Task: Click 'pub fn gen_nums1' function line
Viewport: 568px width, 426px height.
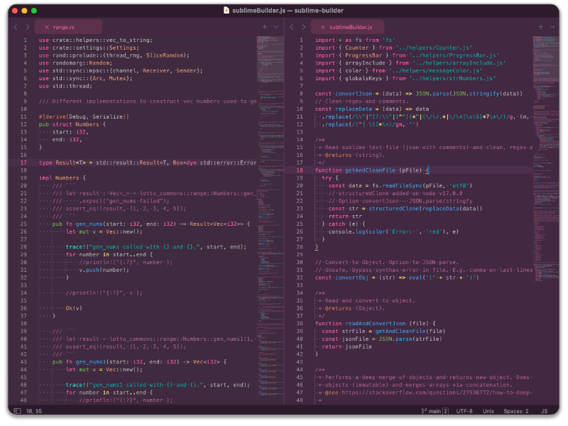Action: point(139,361)
